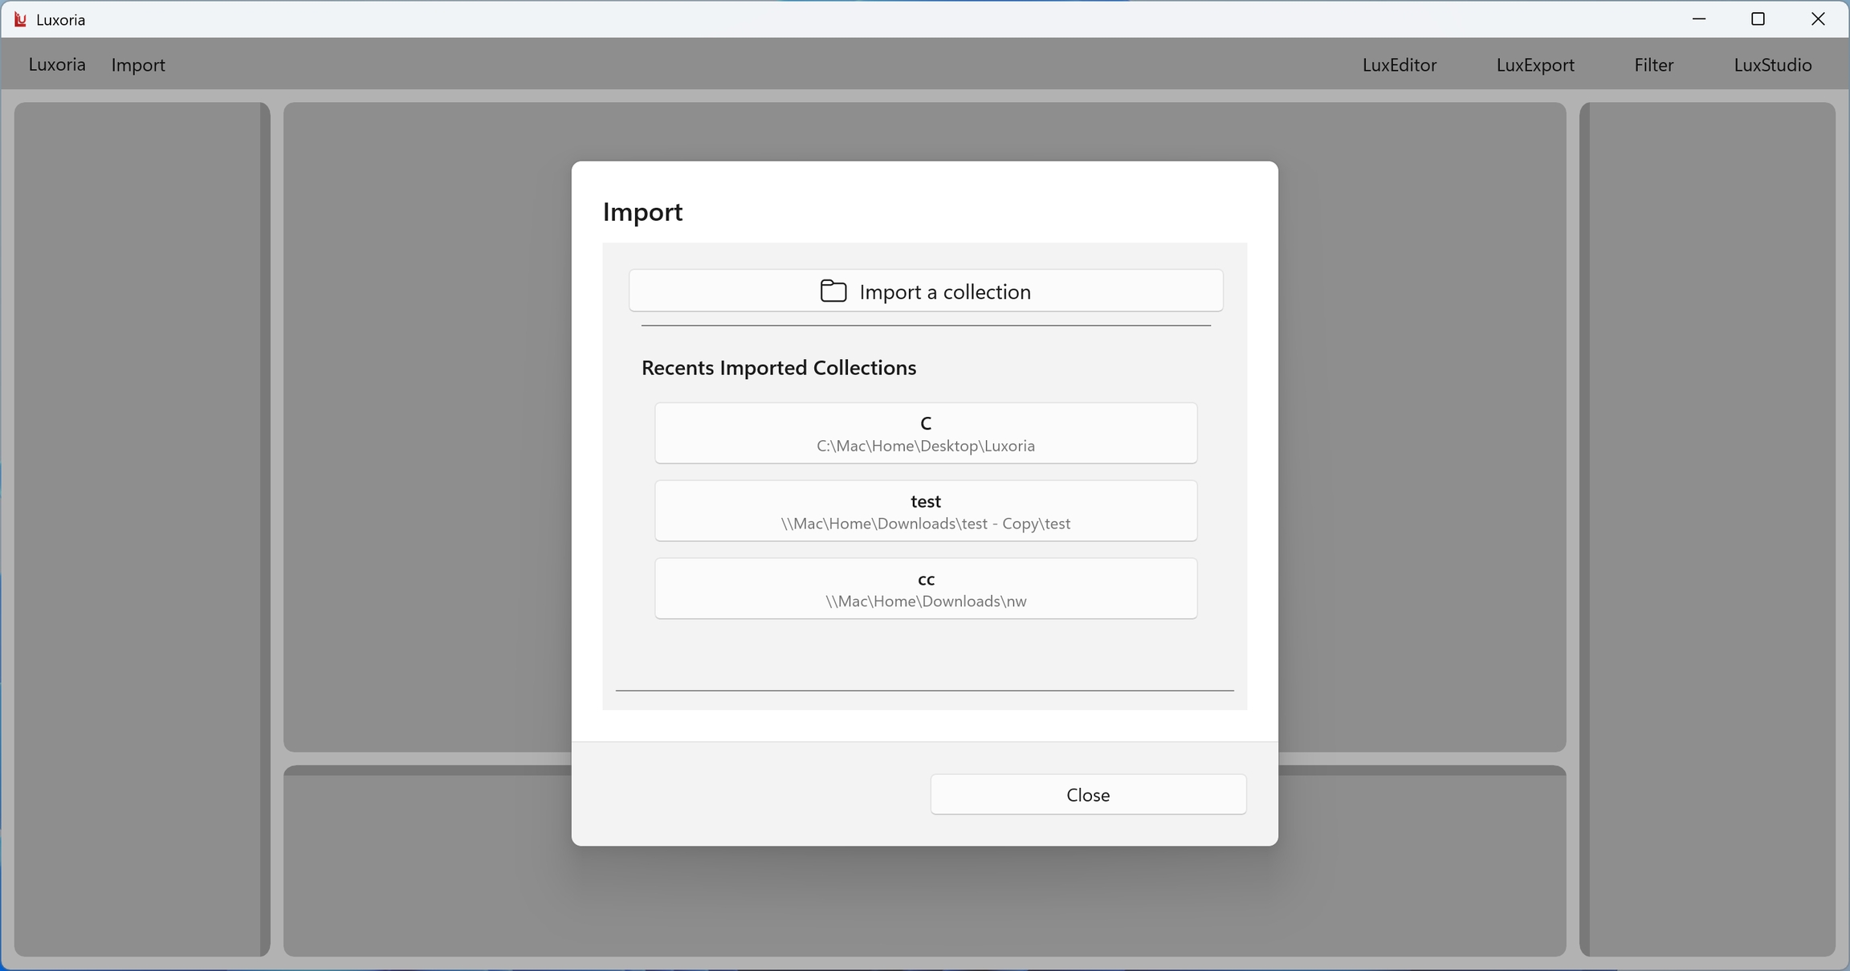This screenshot has height=971, width=1850.
Task: Switch to LuxEditor module
Action: point(1399,65)
